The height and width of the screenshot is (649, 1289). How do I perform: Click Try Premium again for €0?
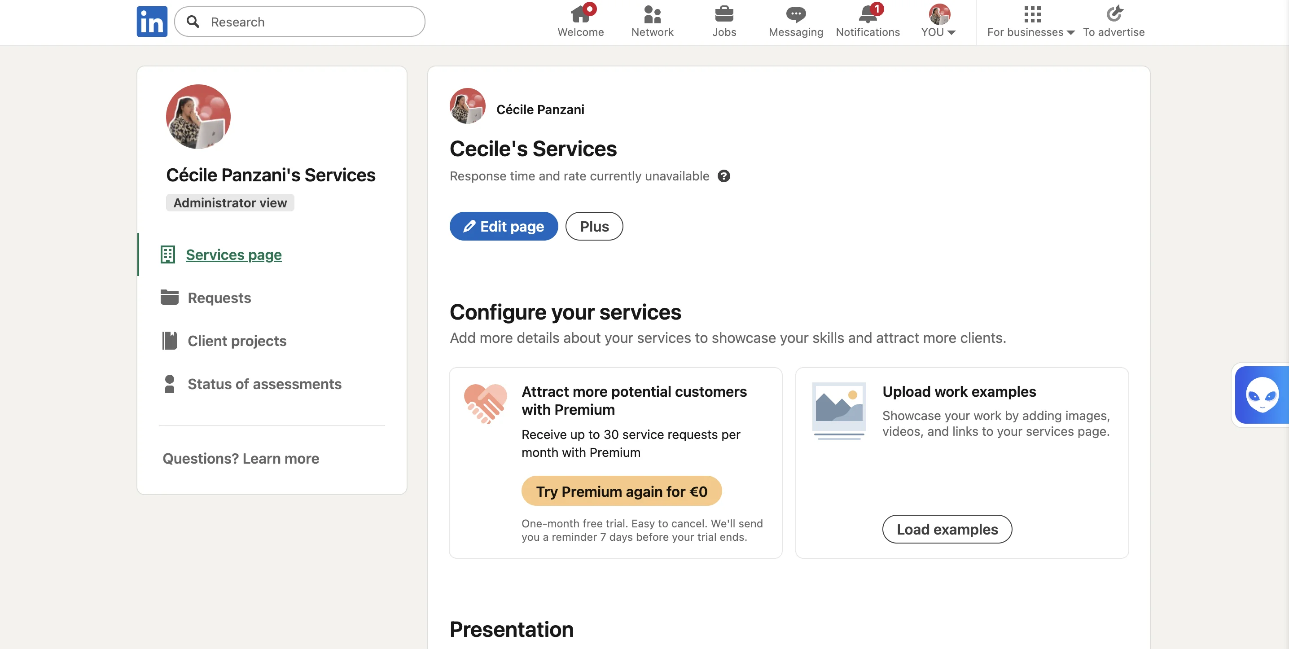point(622,491)
